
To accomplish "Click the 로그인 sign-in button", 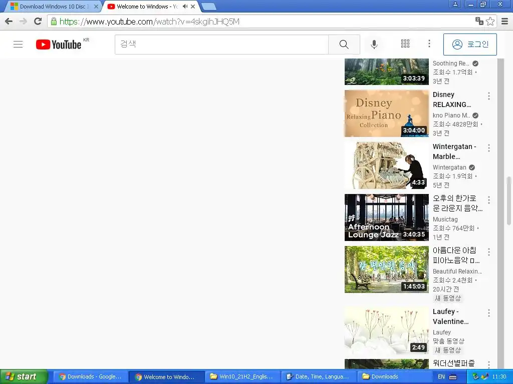I will click(x=470, y=44).
